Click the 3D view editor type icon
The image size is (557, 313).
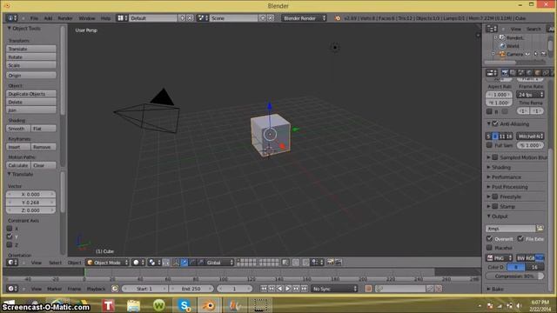click(x=12, y=263)
